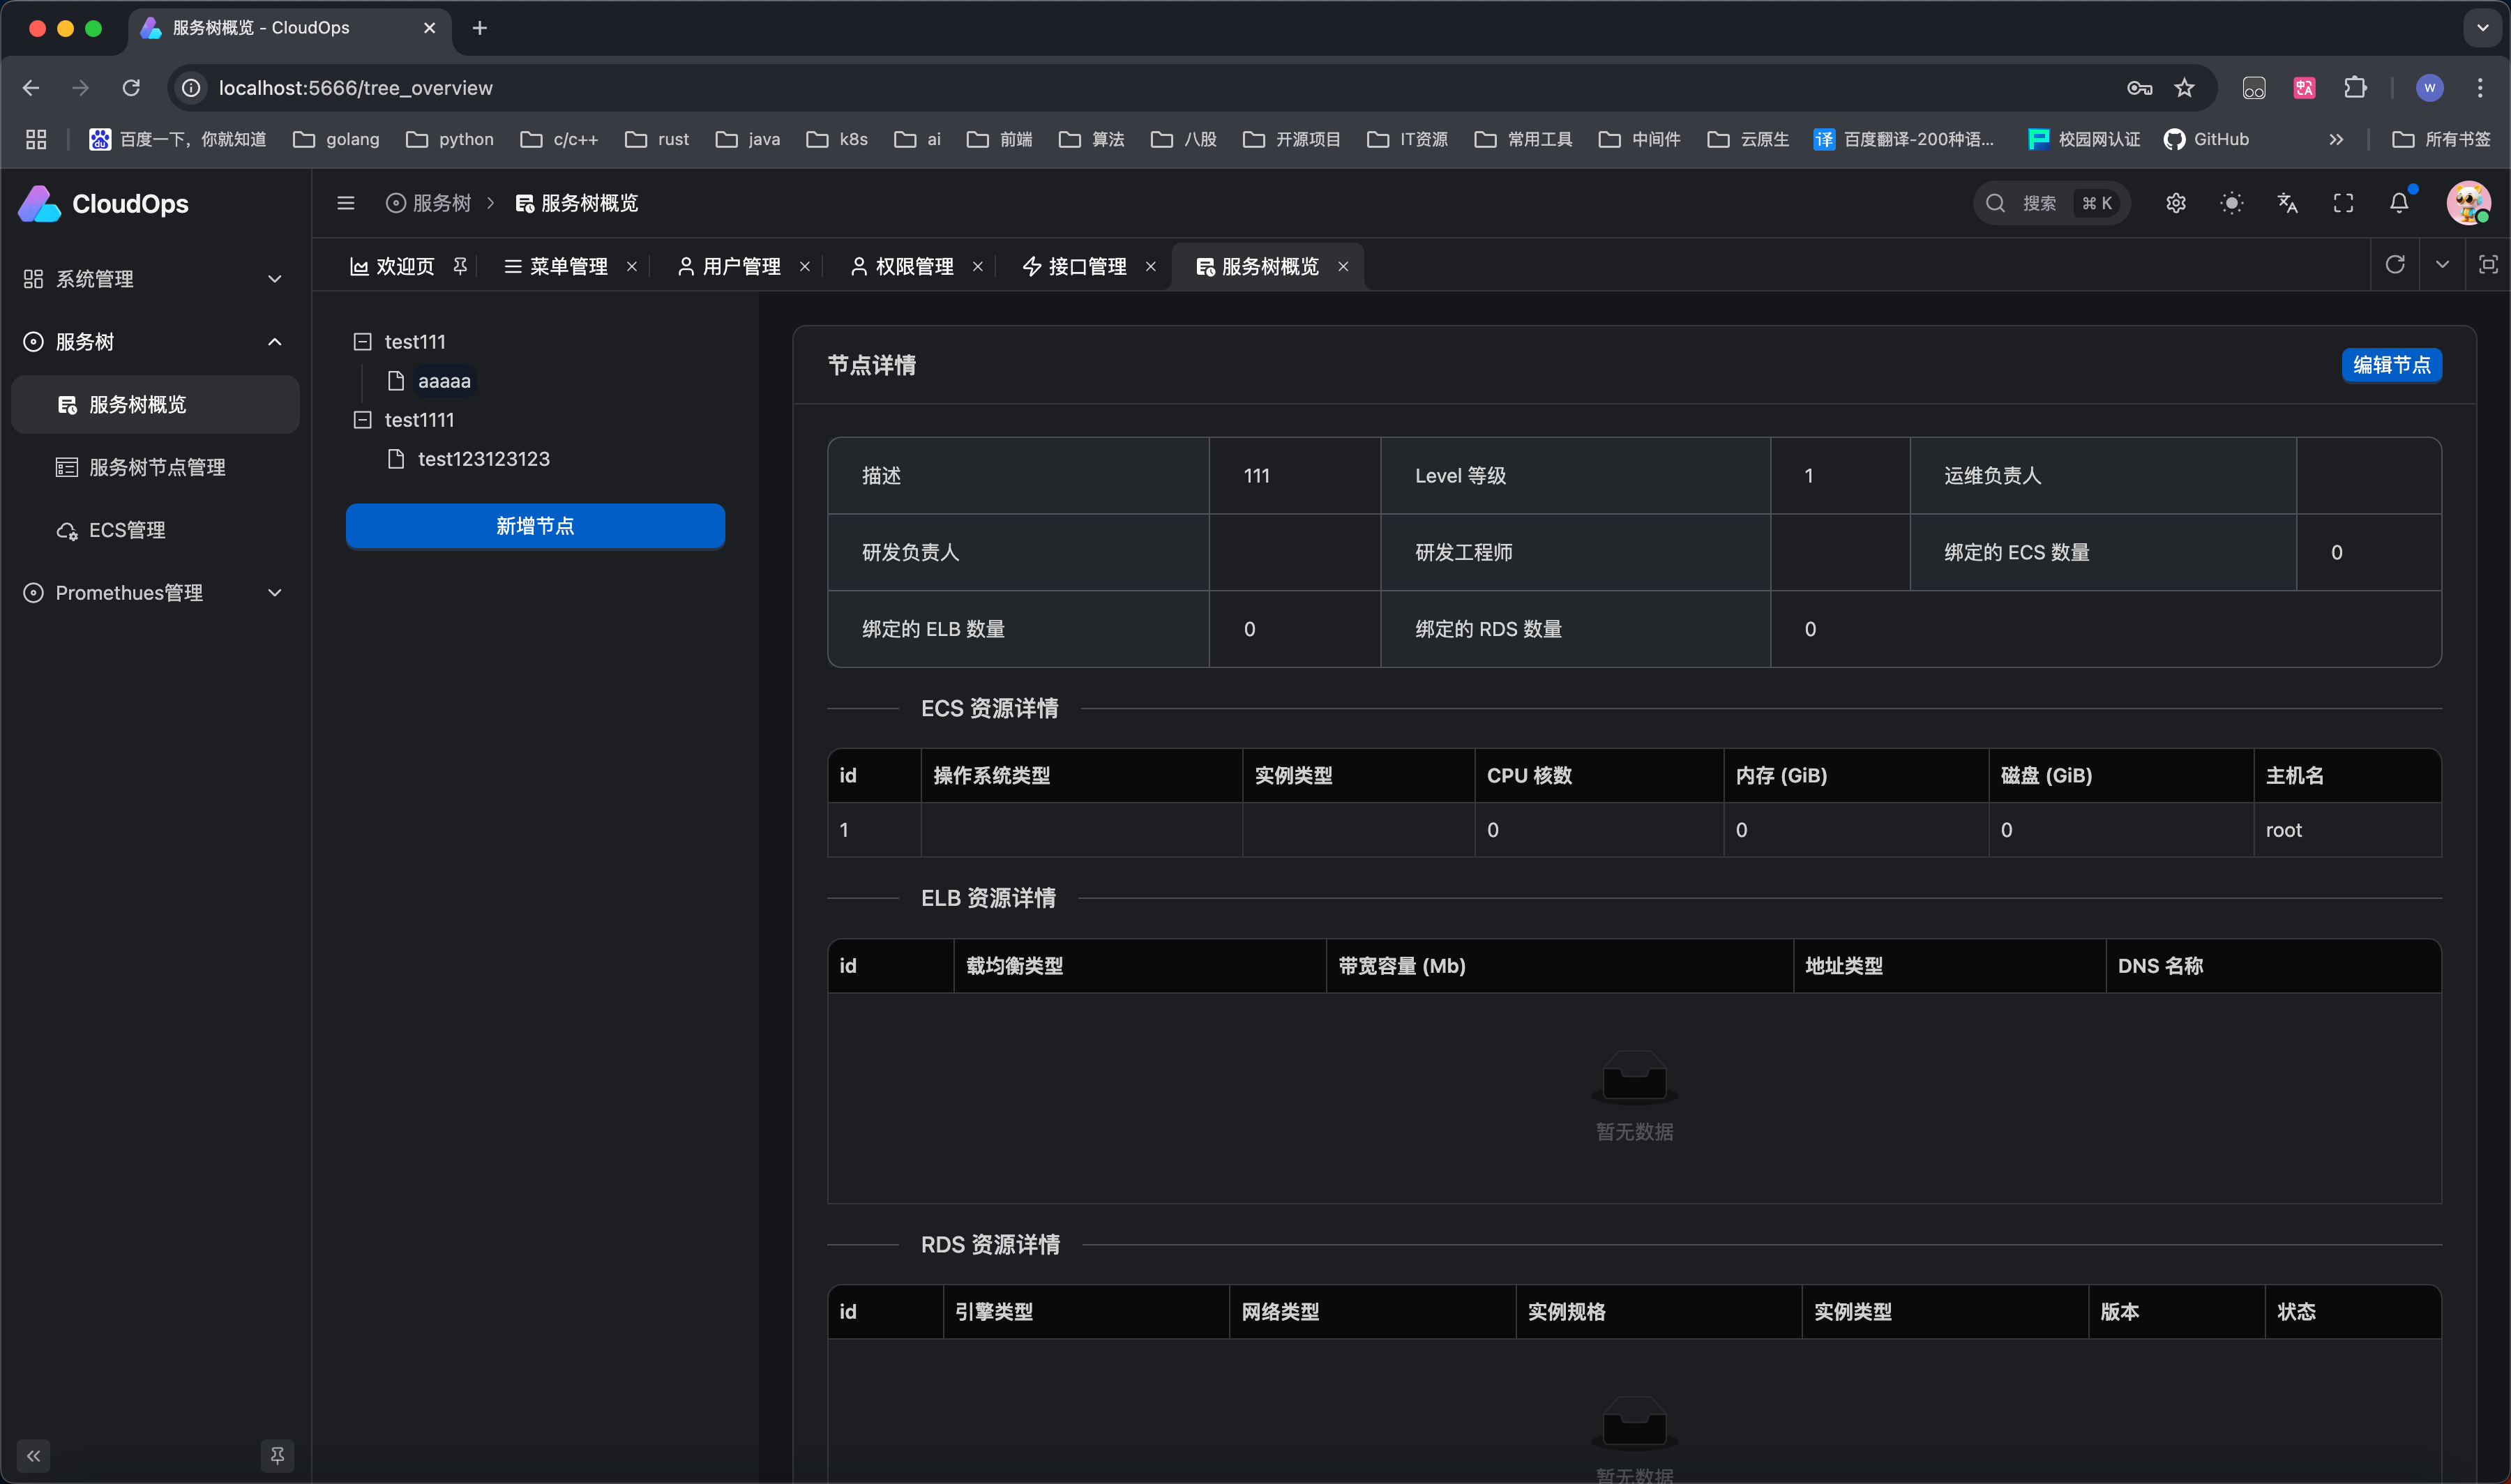The width and height of the screenshot is (2511, 1484).
Task: Show more bookmarks via double chevron
Action: click(x=2336, y=139)
